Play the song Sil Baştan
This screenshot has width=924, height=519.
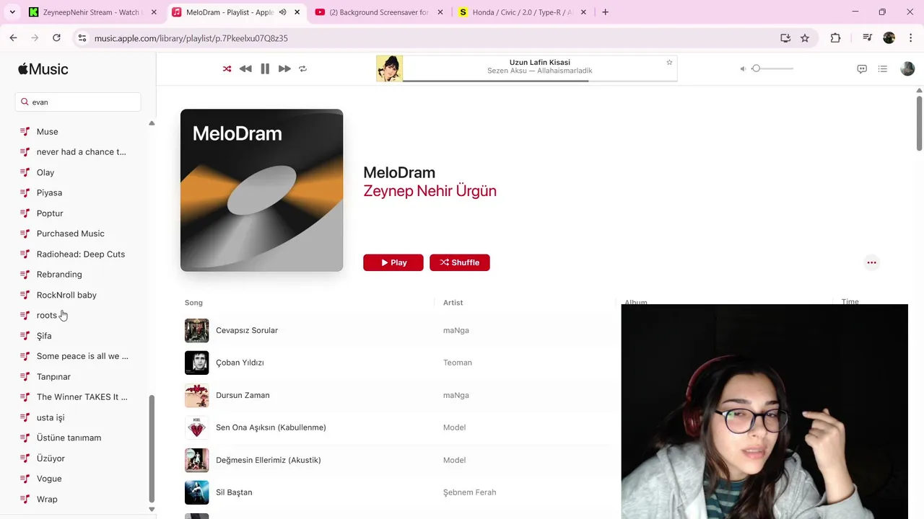[x=234, y=492]
